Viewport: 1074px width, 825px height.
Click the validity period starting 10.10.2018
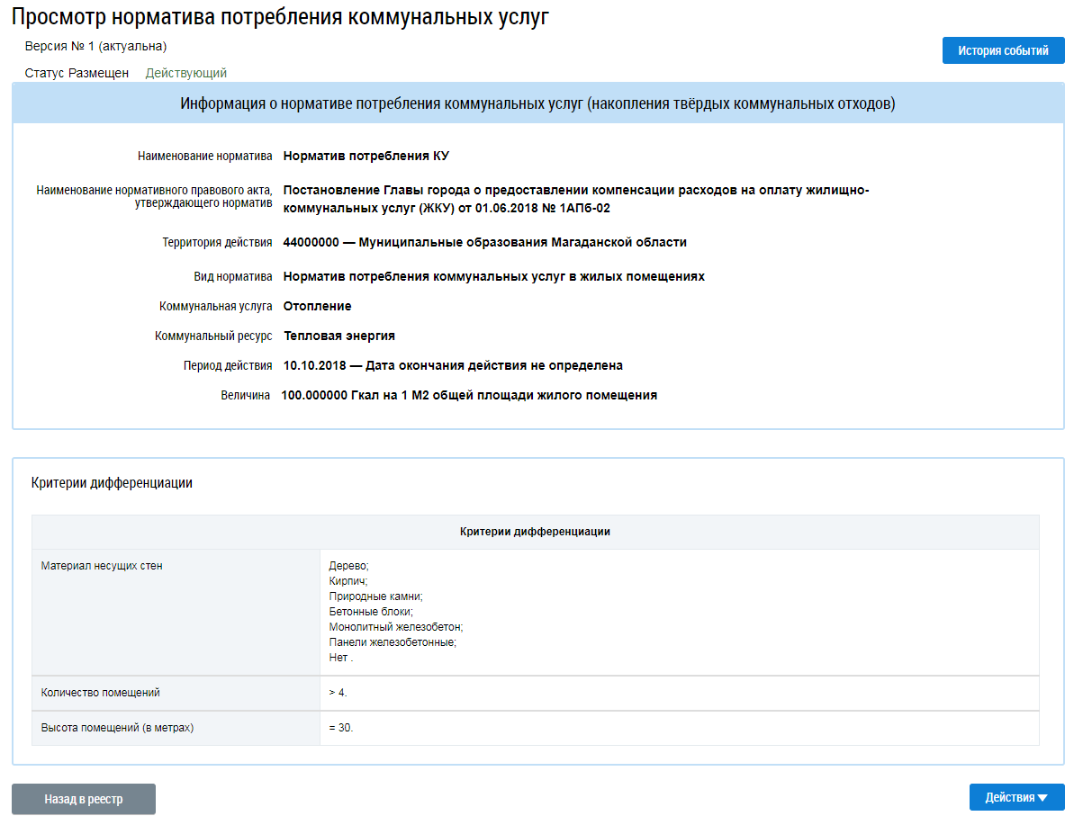coord(452,365)
